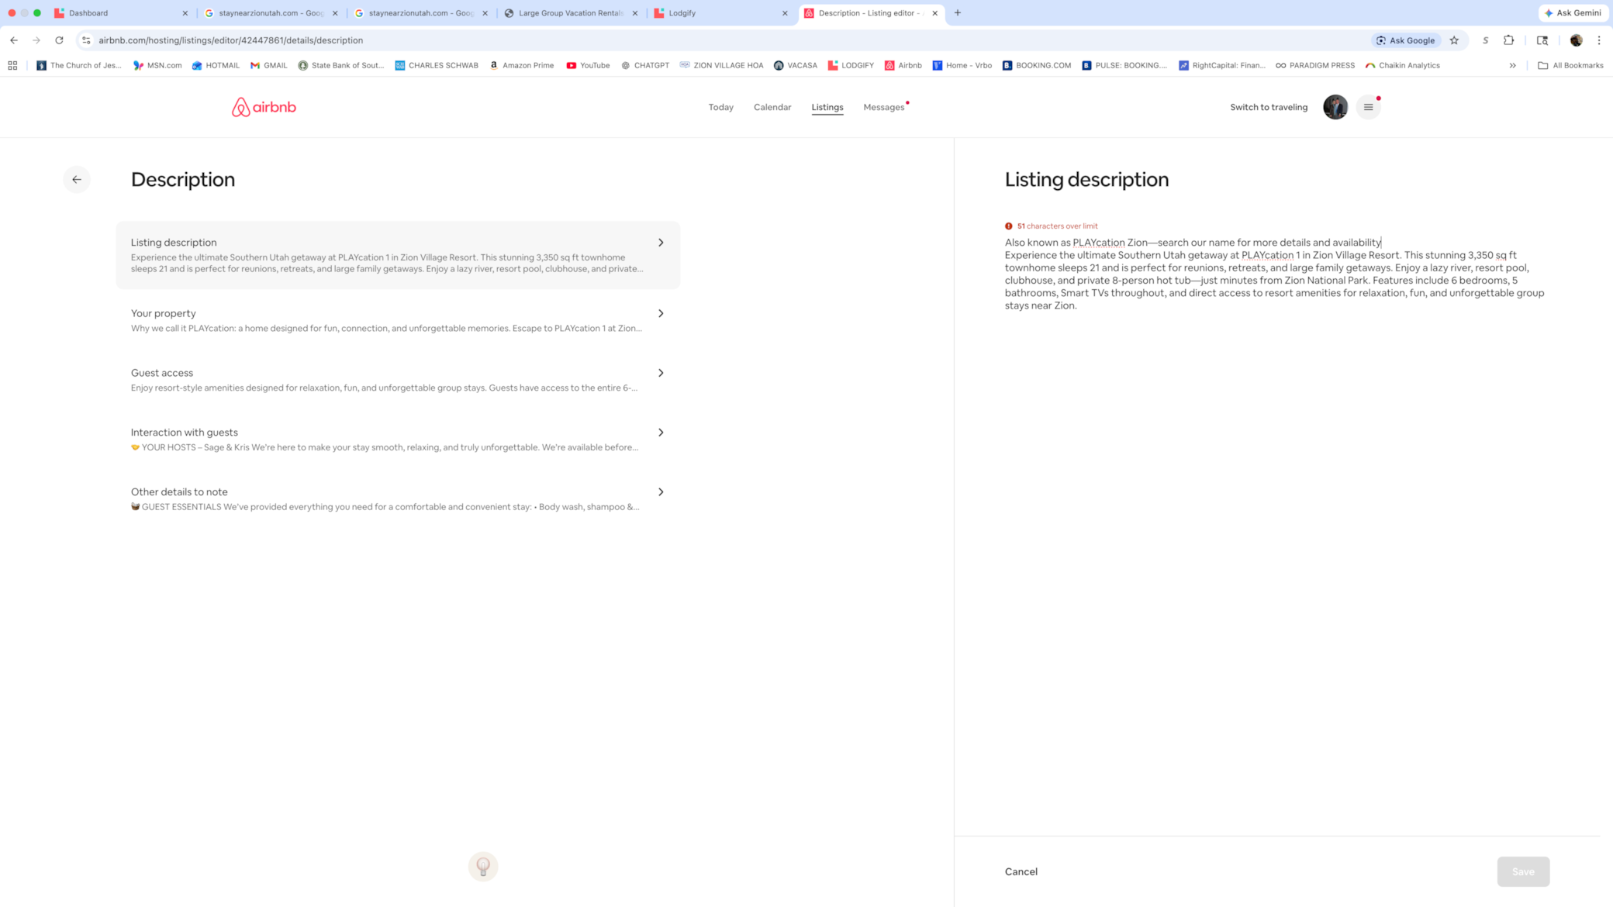The width and height of the screenshot is (1613, 907).
Task: Show more bookmarks with double chevron
Action: tap(1512, 65)
